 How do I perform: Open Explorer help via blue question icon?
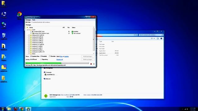click(161, 38)
